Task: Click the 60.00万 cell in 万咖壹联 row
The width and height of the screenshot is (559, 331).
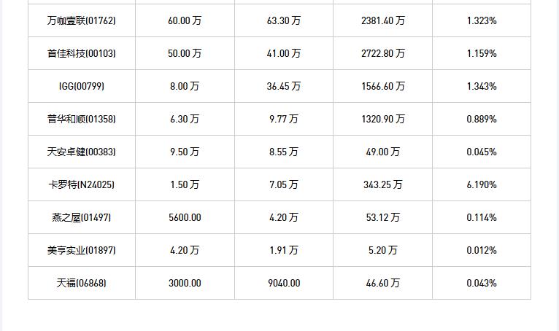Action: [185, 20]
